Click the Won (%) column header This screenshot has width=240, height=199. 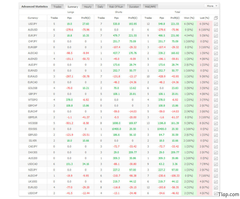click(x=189, y=18)
